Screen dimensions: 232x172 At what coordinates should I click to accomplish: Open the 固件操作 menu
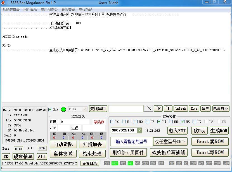[x=30, y=10]
